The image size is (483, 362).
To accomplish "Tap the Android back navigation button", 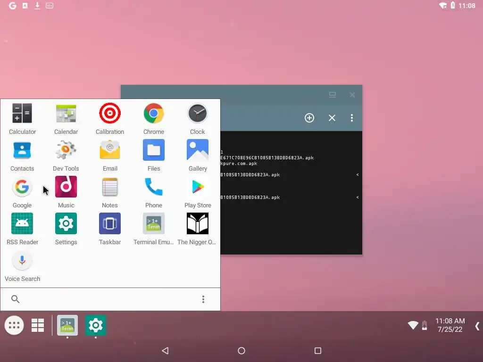I will pyautogui.click(x=166, y=351).
